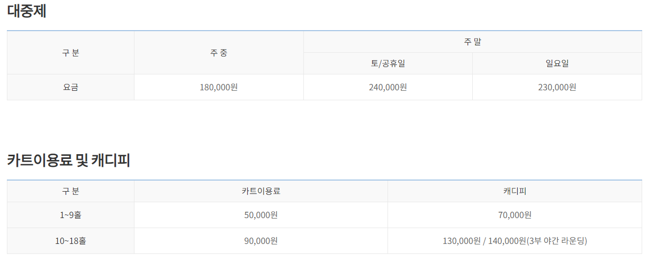Click the 일요일 sub-header
648x264 pixels.
click(x=557, y=64)
